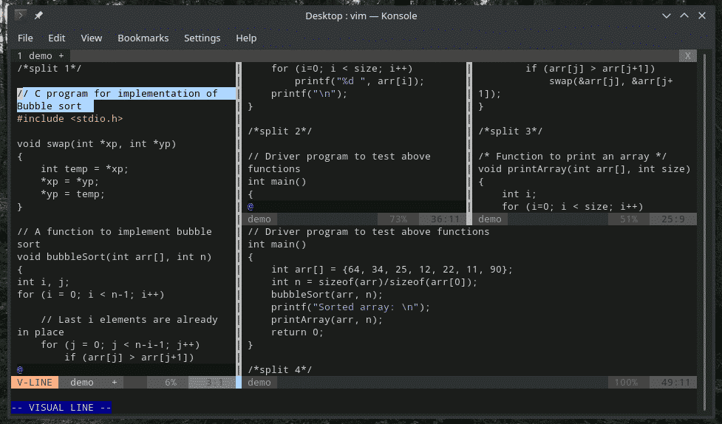
Task: Click the 'printf("\n");' line
Action: coord(309,94)
